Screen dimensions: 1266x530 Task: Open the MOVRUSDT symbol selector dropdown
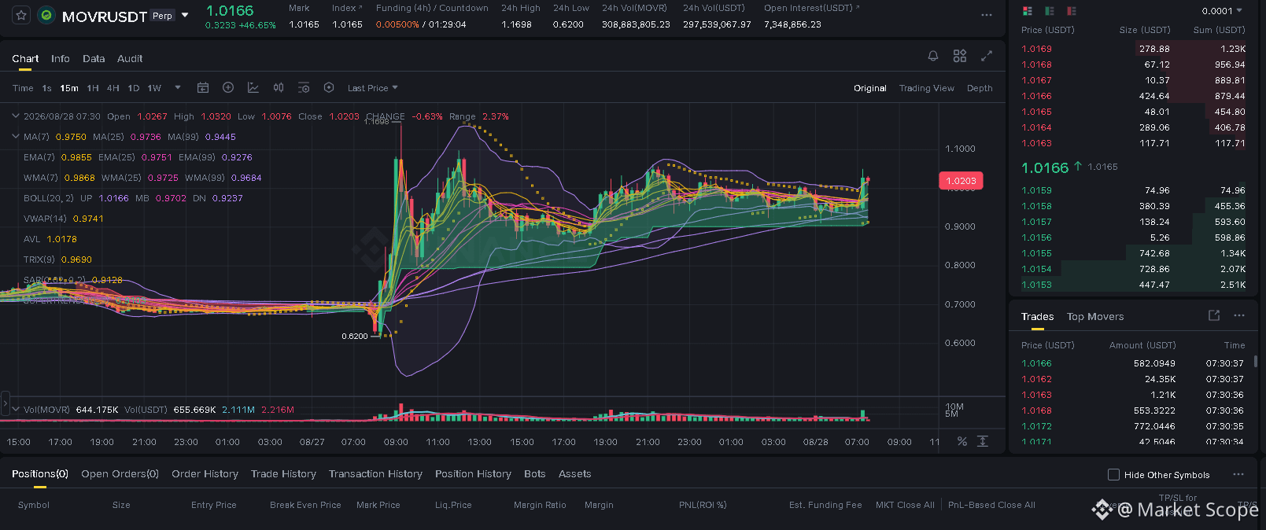185,15
